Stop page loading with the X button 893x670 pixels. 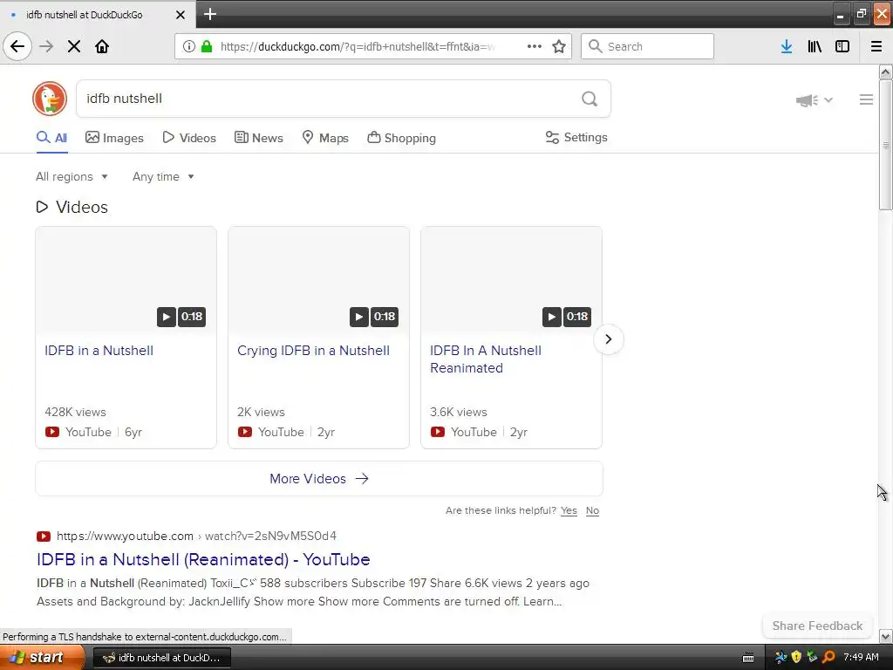click(x=74, y=46)
